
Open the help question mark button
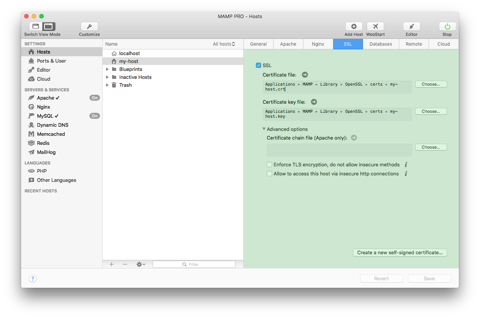click(x=33, y=279)
